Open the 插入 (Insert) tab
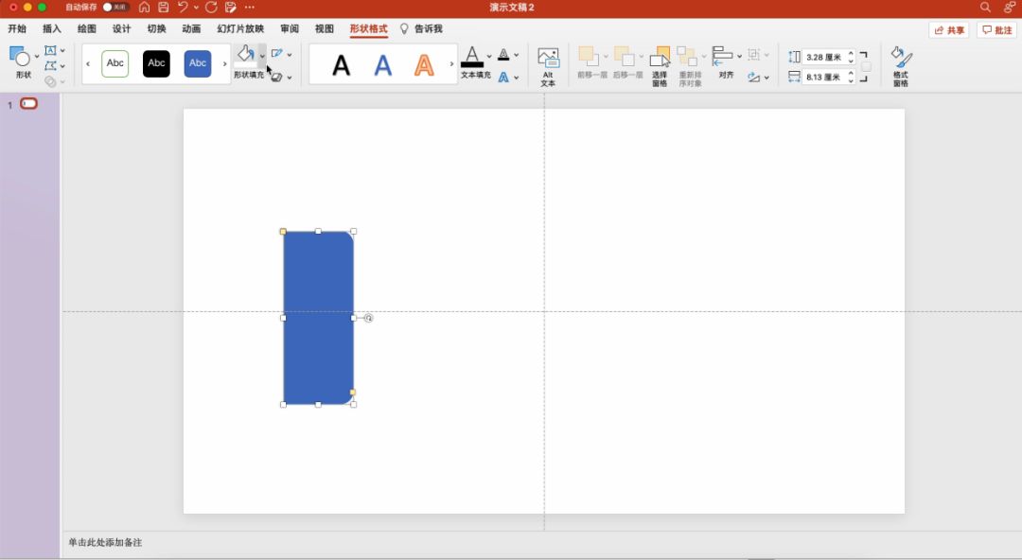Image resolution: width=1022 pixels, height=560 pixels. click(x=51, y=28)
